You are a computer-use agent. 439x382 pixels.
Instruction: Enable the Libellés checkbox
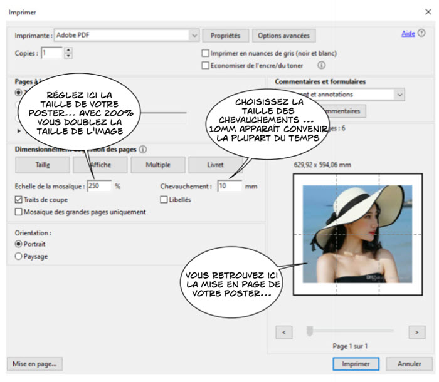pyautogui.click(x=164, y=200)
